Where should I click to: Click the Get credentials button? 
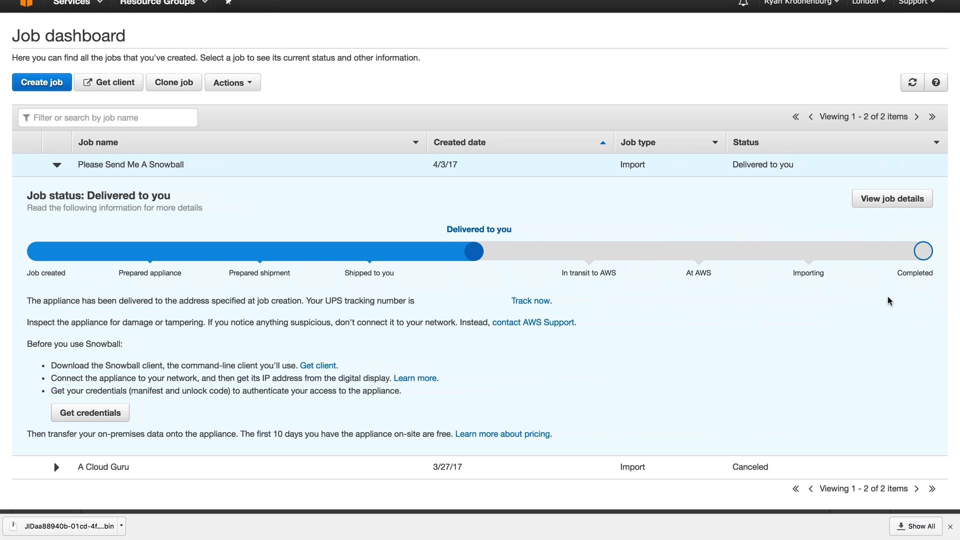click(x=90, y=413)
